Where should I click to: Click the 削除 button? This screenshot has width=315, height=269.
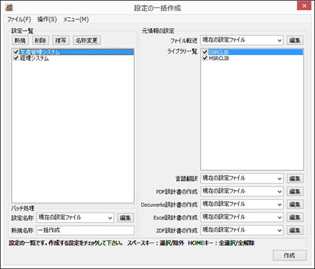40,40
